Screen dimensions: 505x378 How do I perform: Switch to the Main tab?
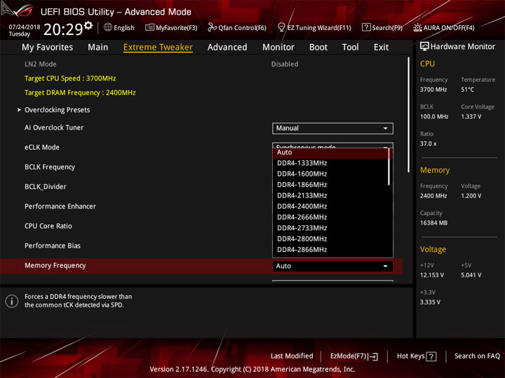(x=98, y=48)
